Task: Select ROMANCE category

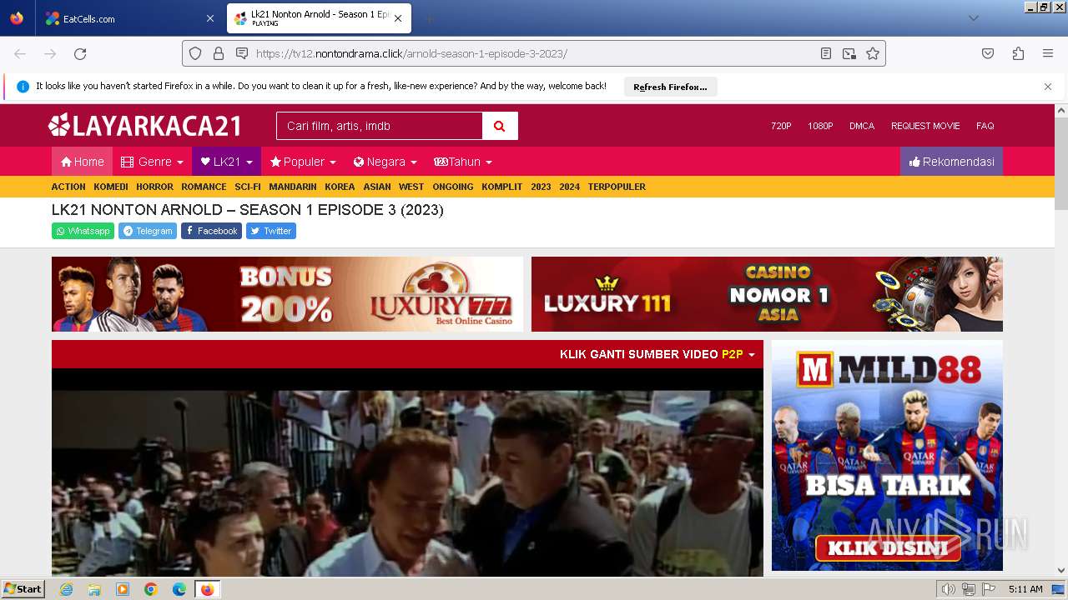Action: coord(204,187)
